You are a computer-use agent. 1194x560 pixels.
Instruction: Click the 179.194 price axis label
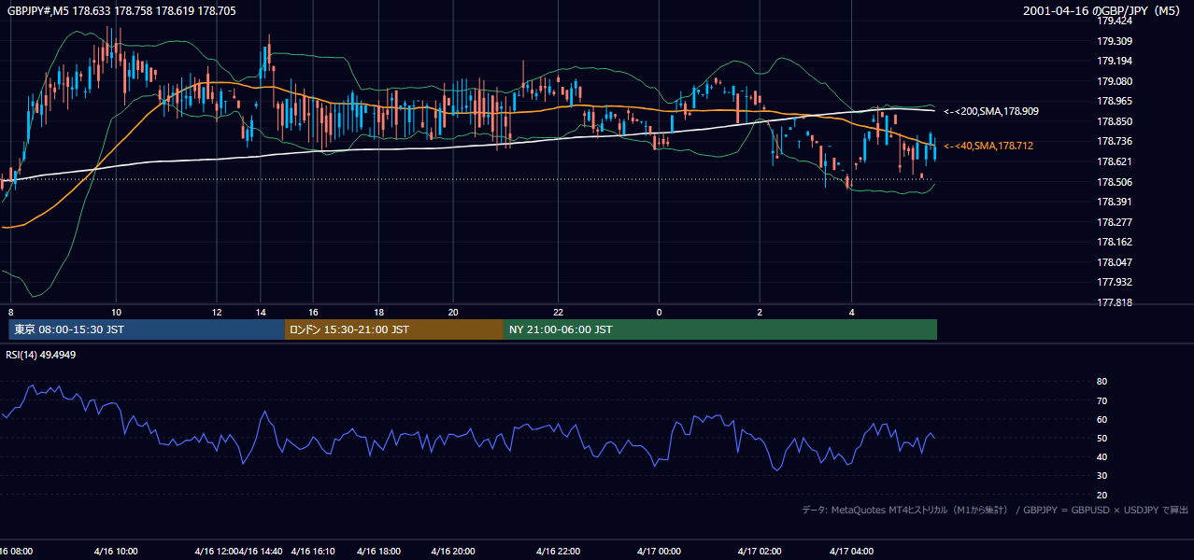pos(1114,61)
